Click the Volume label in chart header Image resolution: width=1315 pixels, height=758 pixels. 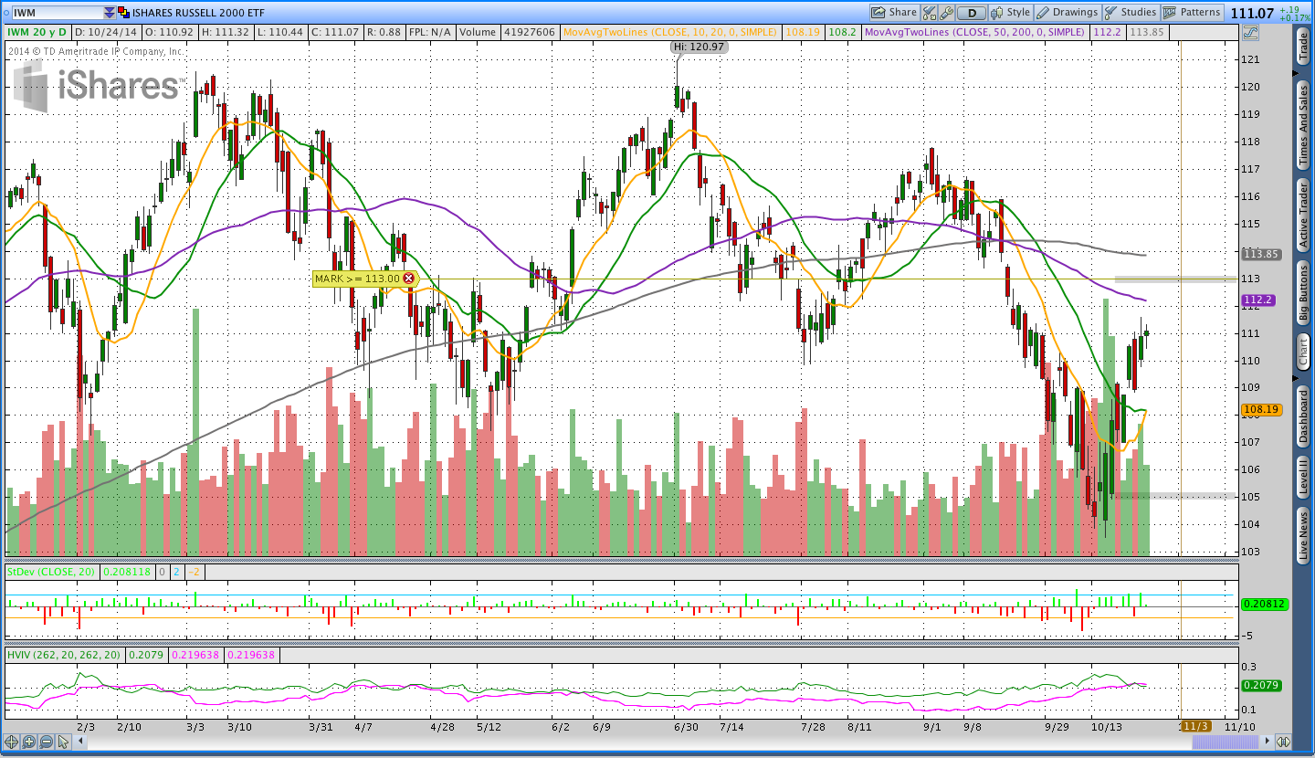click(x=479, y=32)
